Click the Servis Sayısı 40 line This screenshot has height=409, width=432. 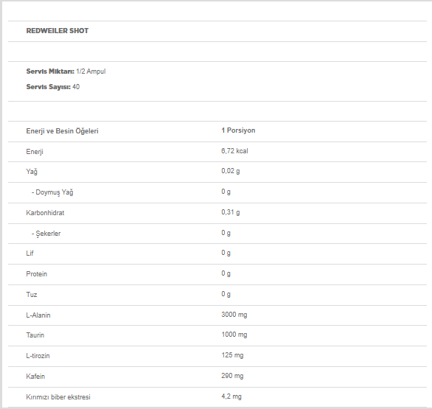tap(53, 87)
